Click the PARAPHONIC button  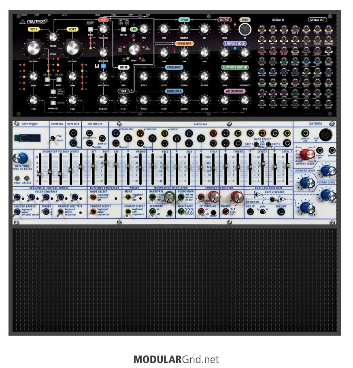click(x=53, y=103)
